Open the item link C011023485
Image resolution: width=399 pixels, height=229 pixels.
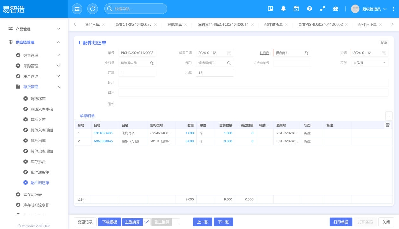[x=103, y=133]
